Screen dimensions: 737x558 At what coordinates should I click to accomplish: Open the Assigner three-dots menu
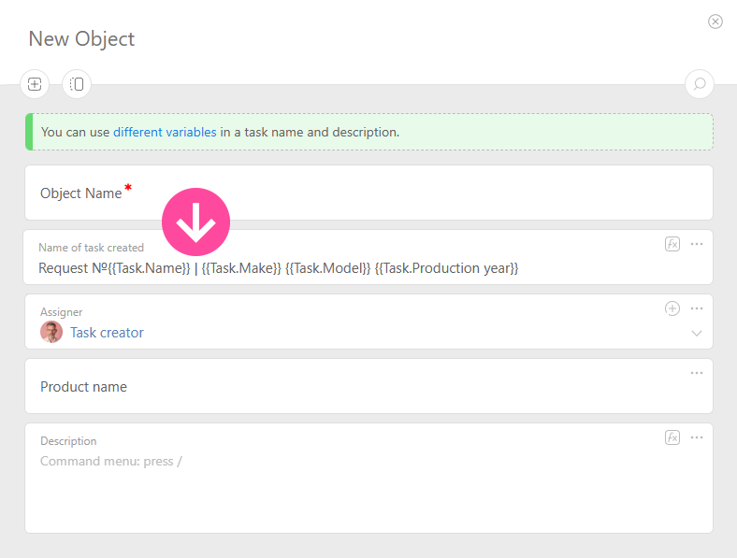pyautogui.click(x=697, y=308)
